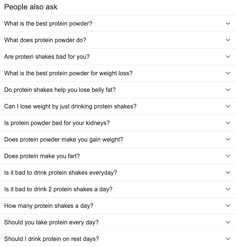Screen dimensions: 236x247
Task: Click the chevron beside 'How many protein shakes a day?'
Action: pos(228,206)
